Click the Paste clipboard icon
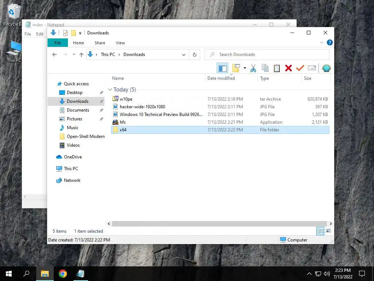This screenshot has height=281, width=374. coord(277,68)
